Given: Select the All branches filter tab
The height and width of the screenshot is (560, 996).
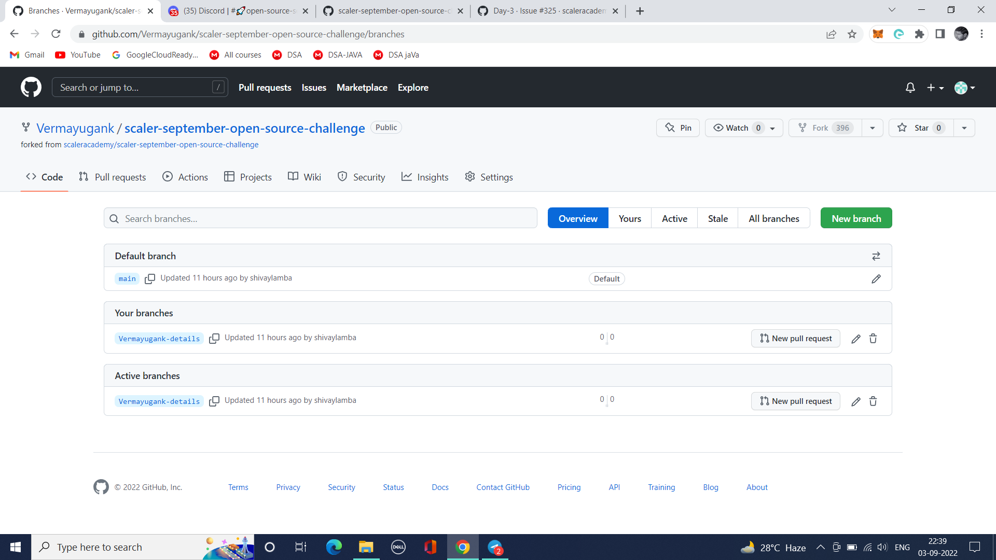Looking at the screenshot, I should (x=773, y=218).
